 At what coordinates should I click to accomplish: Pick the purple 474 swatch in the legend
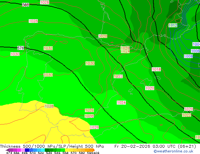(11, 150)
